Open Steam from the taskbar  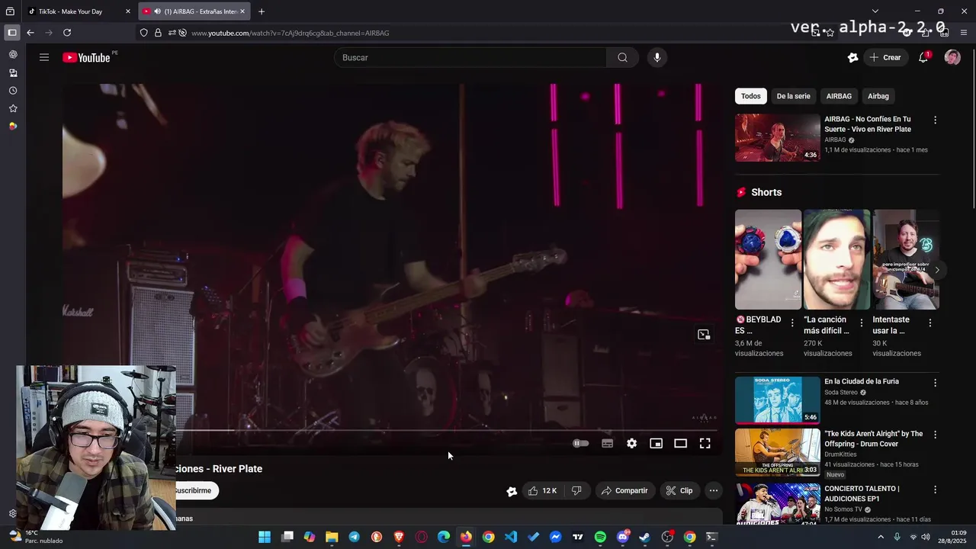(x=645, y=537)
